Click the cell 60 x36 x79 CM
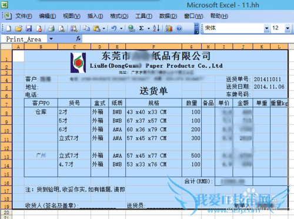This screenshot has width=294, height=219. (153, 130)
